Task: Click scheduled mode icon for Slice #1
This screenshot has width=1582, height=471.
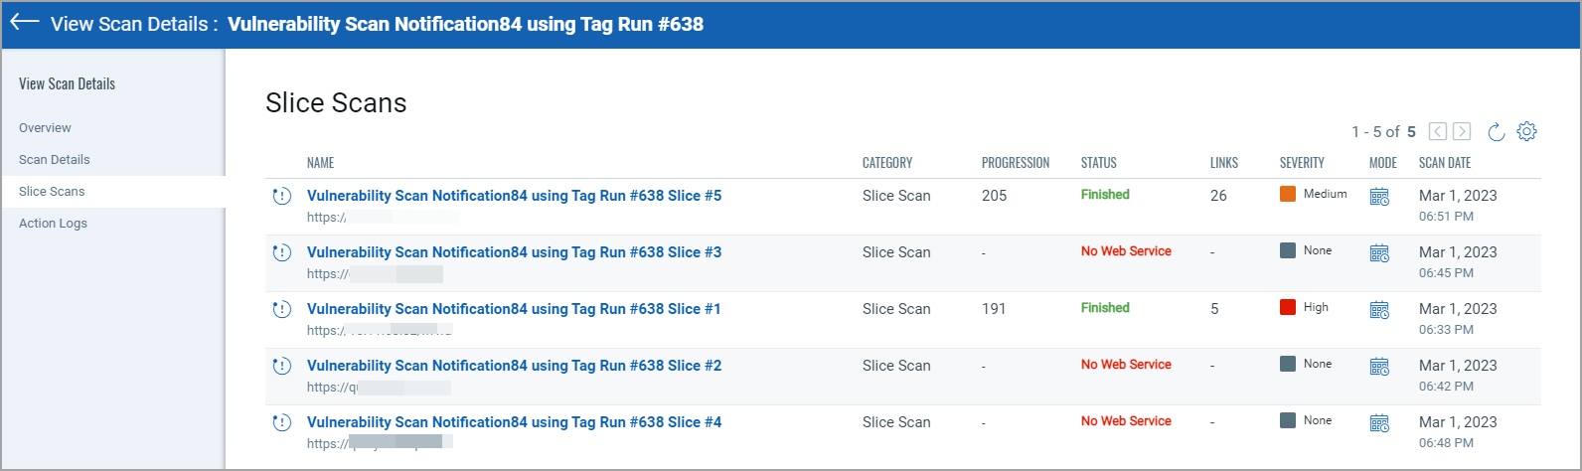Action: pyautogui.click(x=1379, y=310)
